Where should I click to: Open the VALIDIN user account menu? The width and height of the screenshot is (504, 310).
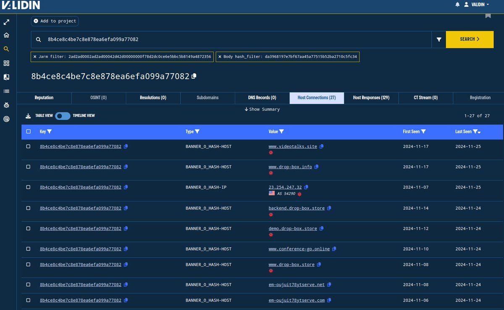[476, 5]
